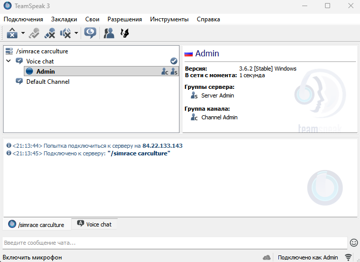Click the Channel Admin text in info panel
The width and height of the screenshot is (360, 262).
pyautogui.click(x=220, y=117)
